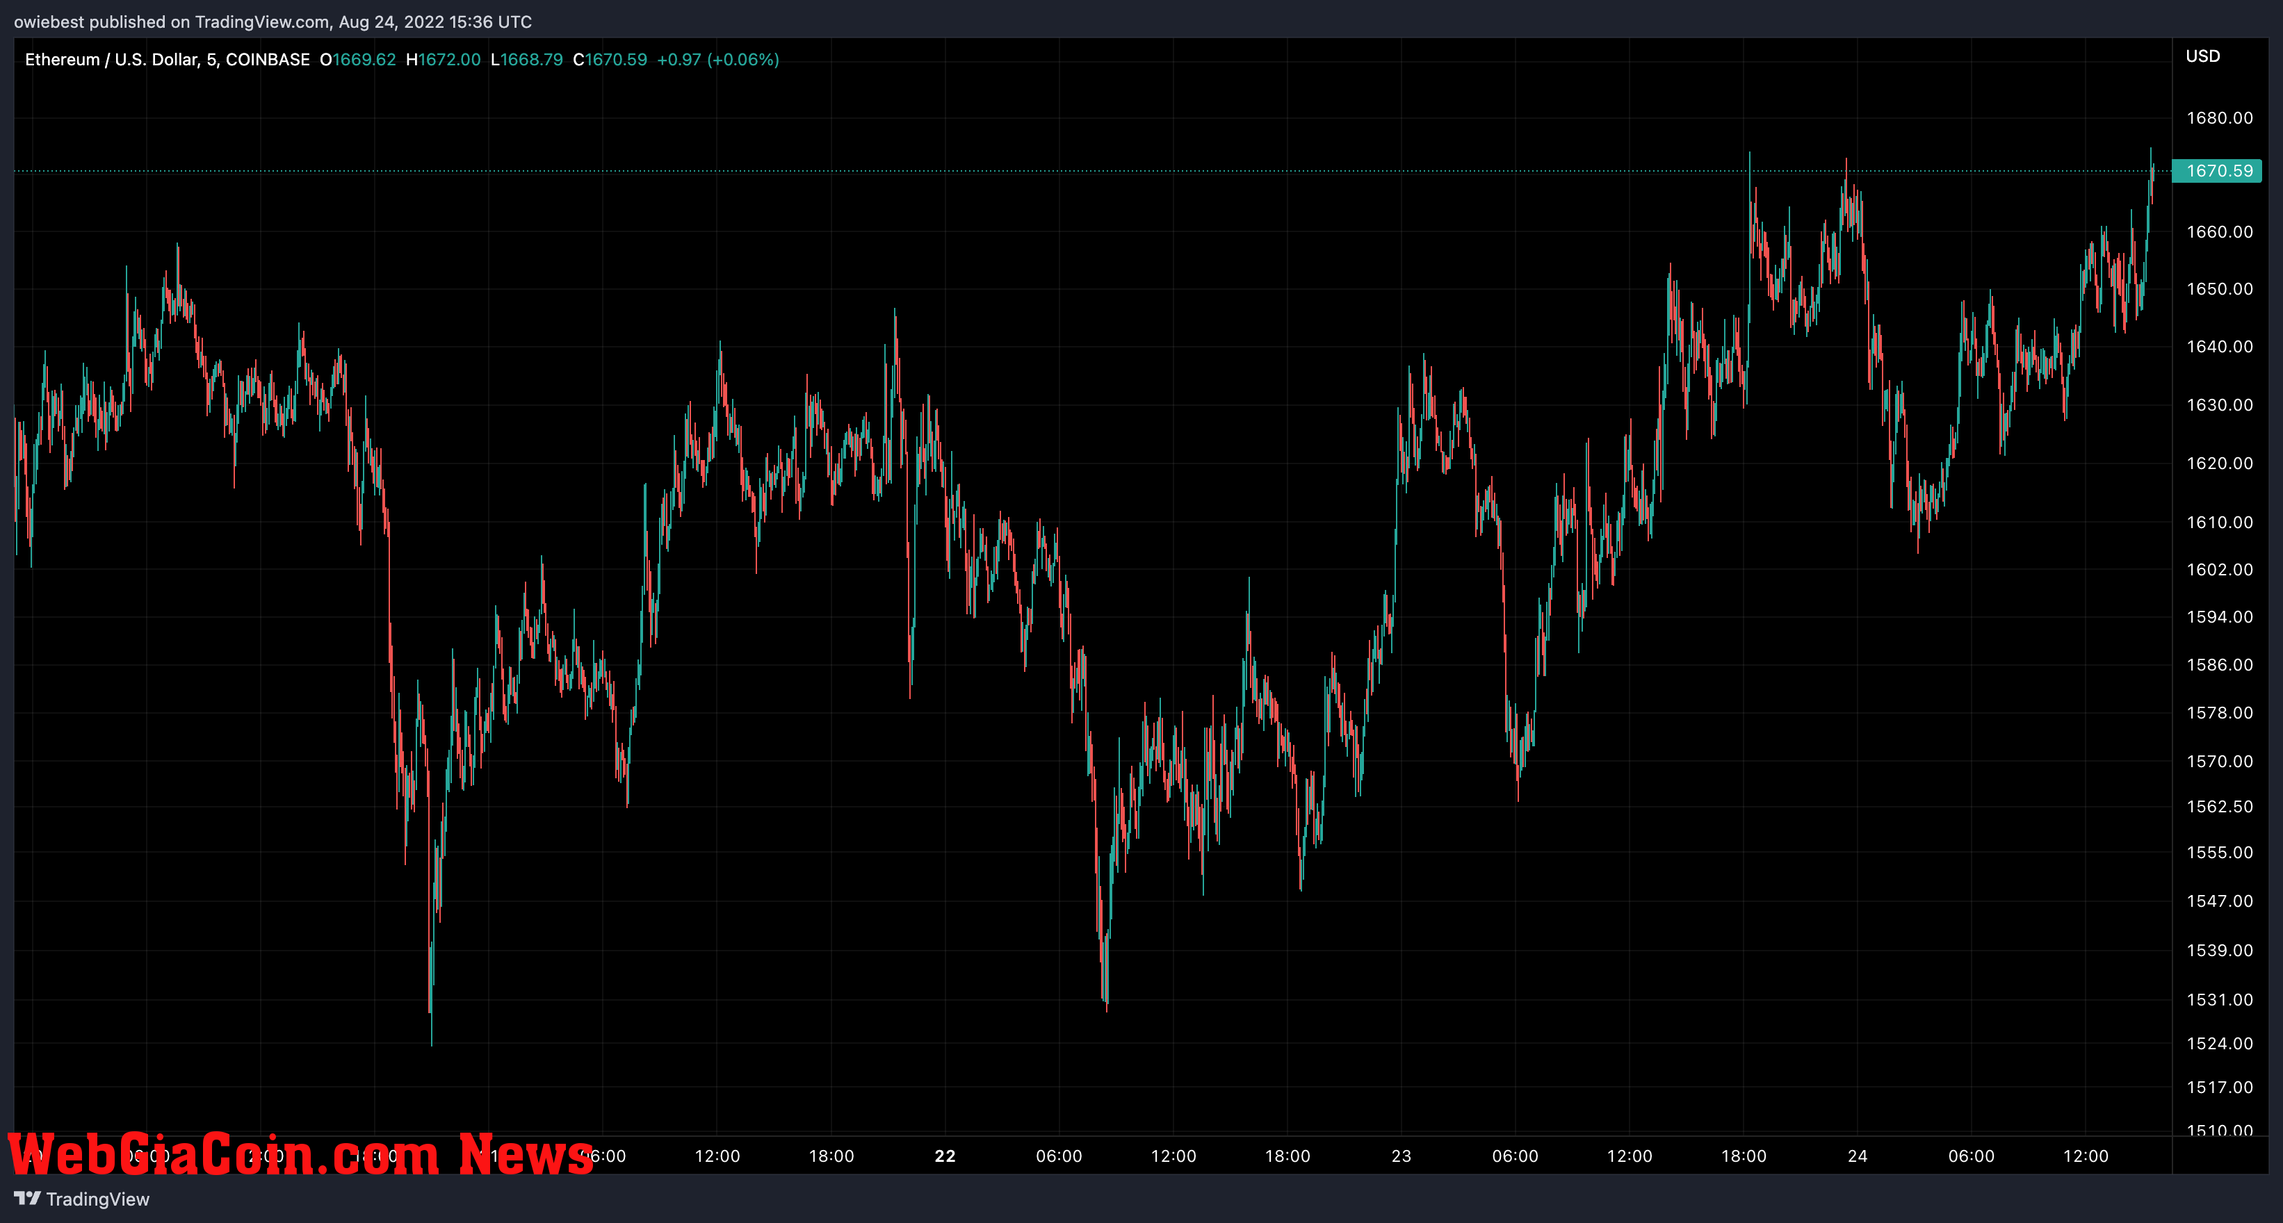The width and height of the screenshot is (2283, 1223).
Task: Click the 1680.00 price axis label
Action: click(x=2219, y=118)
